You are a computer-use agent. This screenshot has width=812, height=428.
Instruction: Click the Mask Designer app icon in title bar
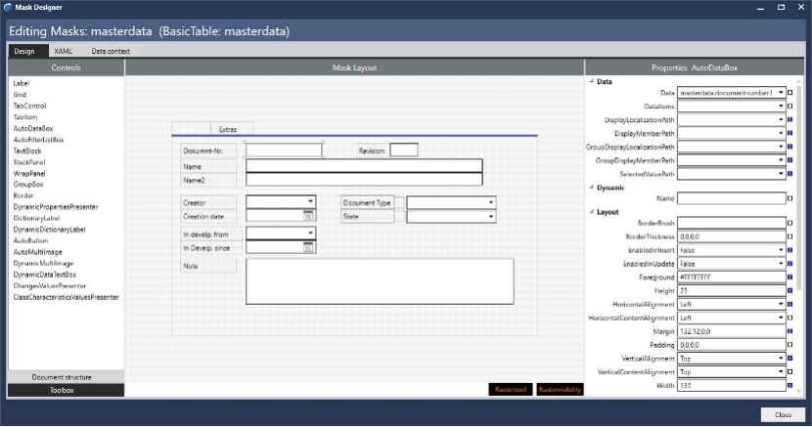tap(7, 7)
